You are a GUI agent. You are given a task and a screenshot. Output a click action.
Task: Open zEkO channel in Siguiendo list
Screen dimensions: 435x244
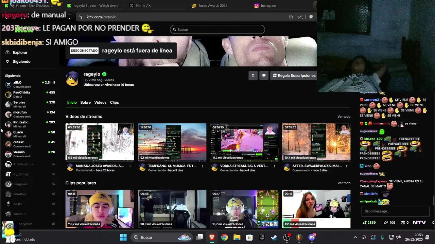pos(30,84)
